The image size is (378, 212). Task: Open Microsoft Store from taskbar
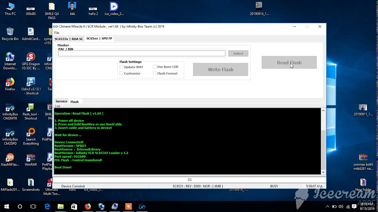74,206
